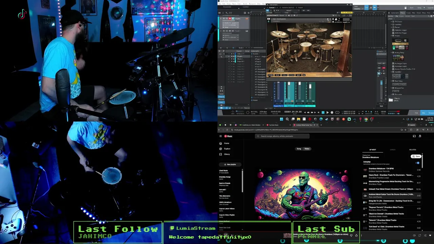
Task: Open the Song menu in Studio One
Action: pos(229,3)
